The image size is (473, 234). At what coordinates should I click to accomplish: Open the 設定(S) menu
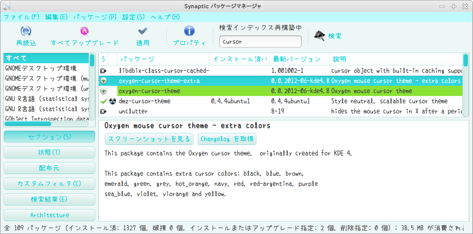pyautogui.click(x=133, y=17)
